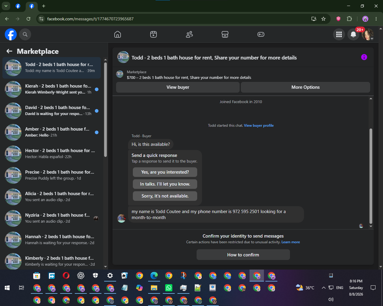
Task: Open the Marketplace storefront icon
Action: click(x=225, y=34)
